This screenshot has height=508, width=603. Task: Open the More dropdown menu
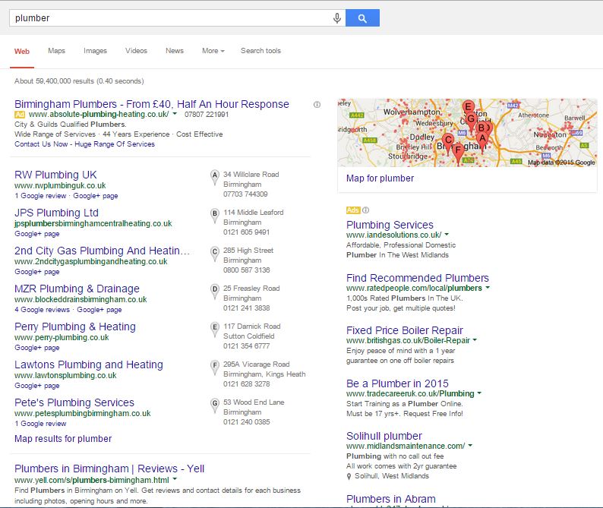(213, 51)
